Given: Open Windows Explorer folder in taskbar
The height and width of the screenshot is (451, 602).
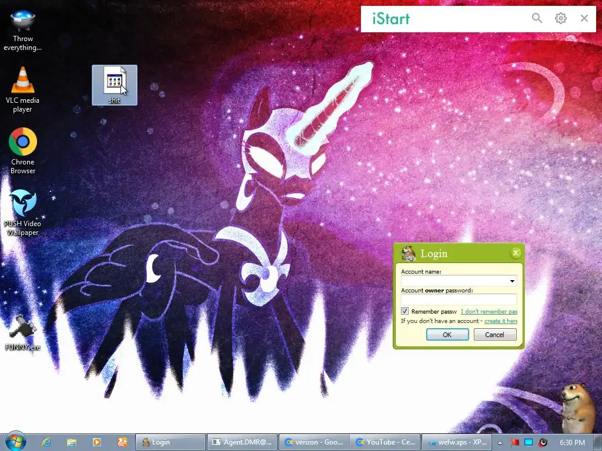Looking at the screenshot, I should [x=72, y=442].
